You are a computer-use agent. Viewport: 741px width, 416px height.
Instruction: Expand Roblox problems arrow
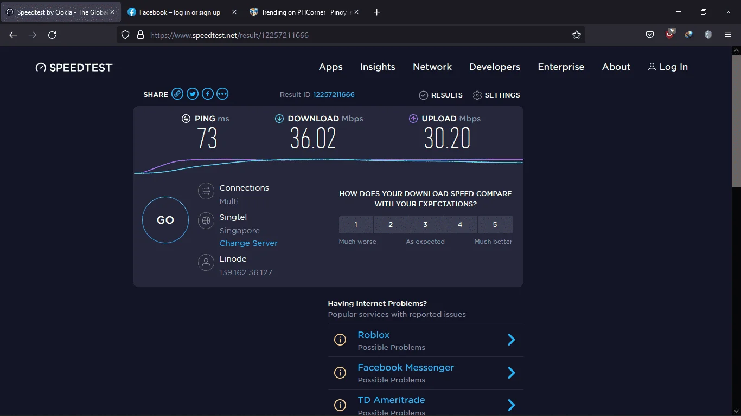tap(511, 340)
